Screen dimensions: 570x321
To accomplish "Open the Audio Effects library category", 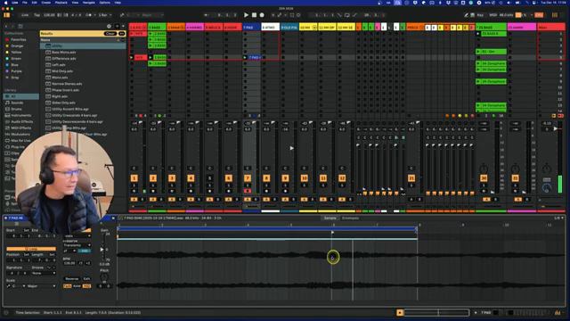I will coord(21,121).
